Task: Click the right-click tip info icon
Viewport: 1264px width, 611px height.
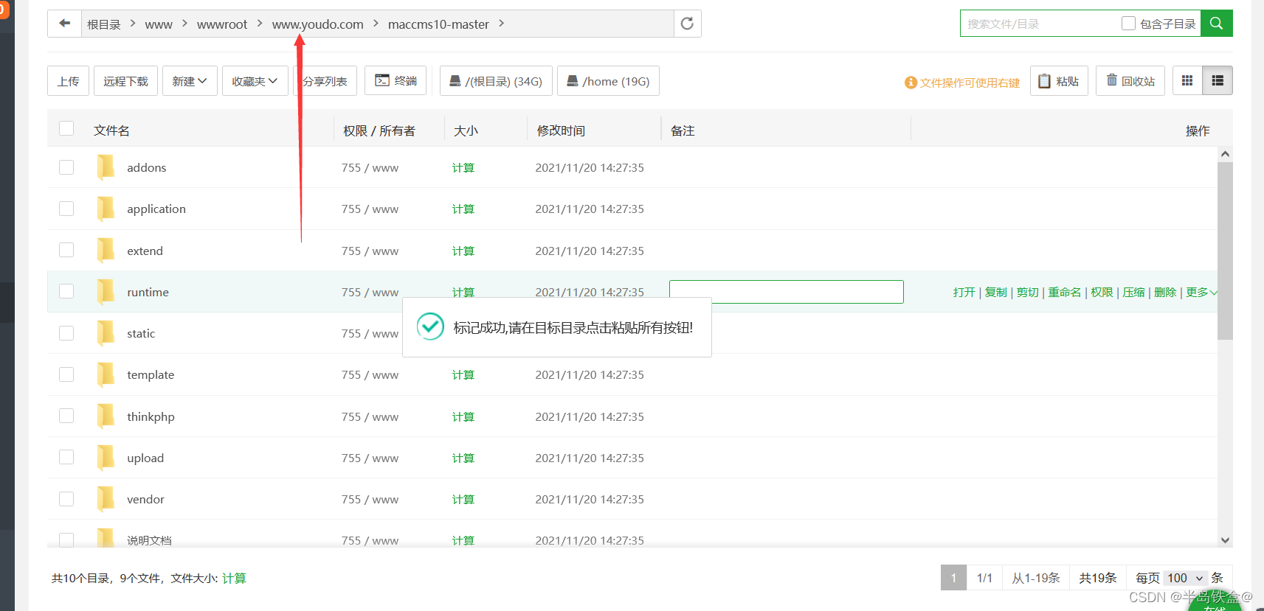Action: click(911, 83)
